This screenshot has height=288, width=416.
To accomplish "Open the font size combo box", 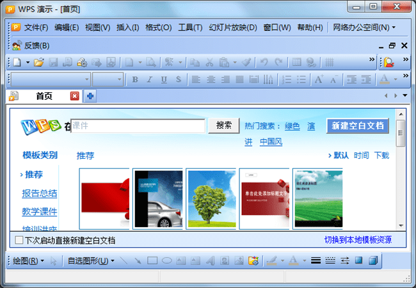I will pyautogui.click(x=108, y=79).
